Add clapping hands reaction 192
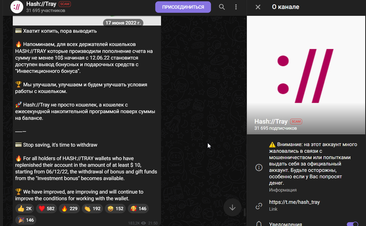Screen dimensions: 366x226 92,209
